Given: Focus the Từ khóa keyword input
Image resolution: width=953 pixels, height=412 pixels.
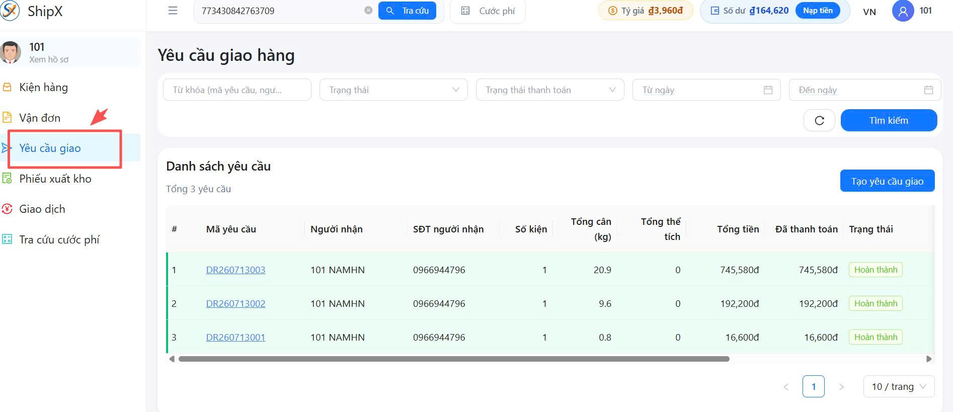Looking at the screenshot, I should point(237,90).
